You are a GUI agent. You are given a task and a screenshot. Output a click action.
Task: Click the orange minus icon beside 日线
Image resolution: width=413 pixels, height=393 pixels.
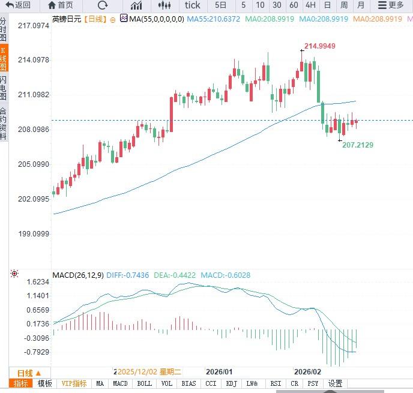click(113, 19)
